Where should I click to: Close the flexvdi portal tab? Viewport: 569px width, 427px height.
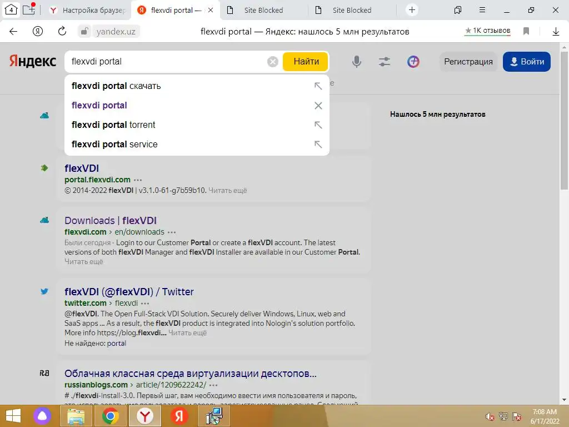pyautogui.click(x=211, y=10)
